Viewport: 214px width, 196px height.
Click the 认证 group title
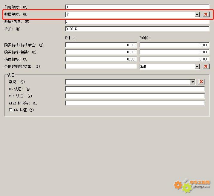click(11, 75)
